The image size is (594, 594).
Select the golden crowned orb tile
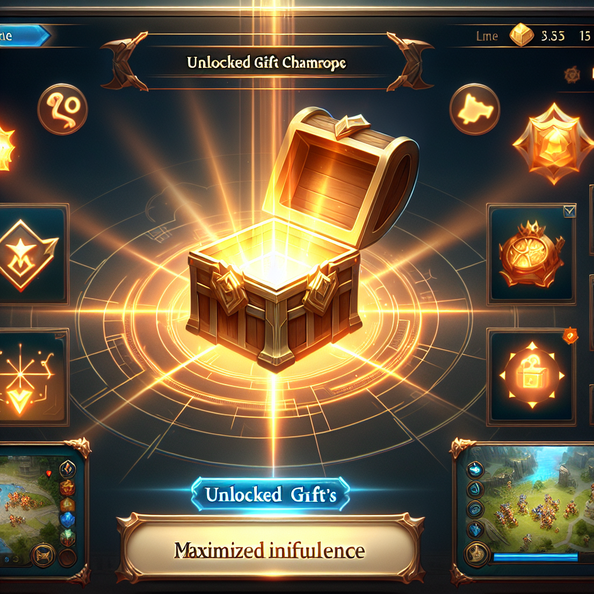(x=531, y=254)
